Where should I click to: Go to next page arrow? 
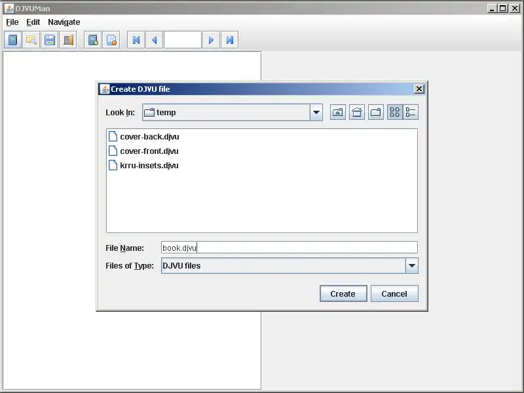(211, 40)
